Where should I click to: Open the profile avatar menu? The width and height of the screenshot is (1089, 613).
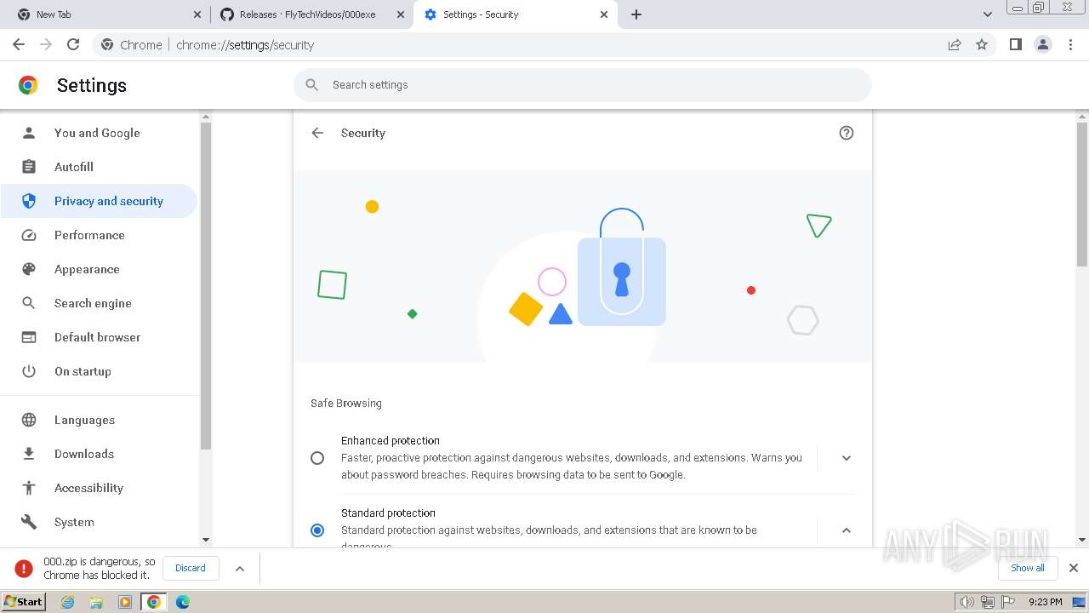tap(1043, 44)
